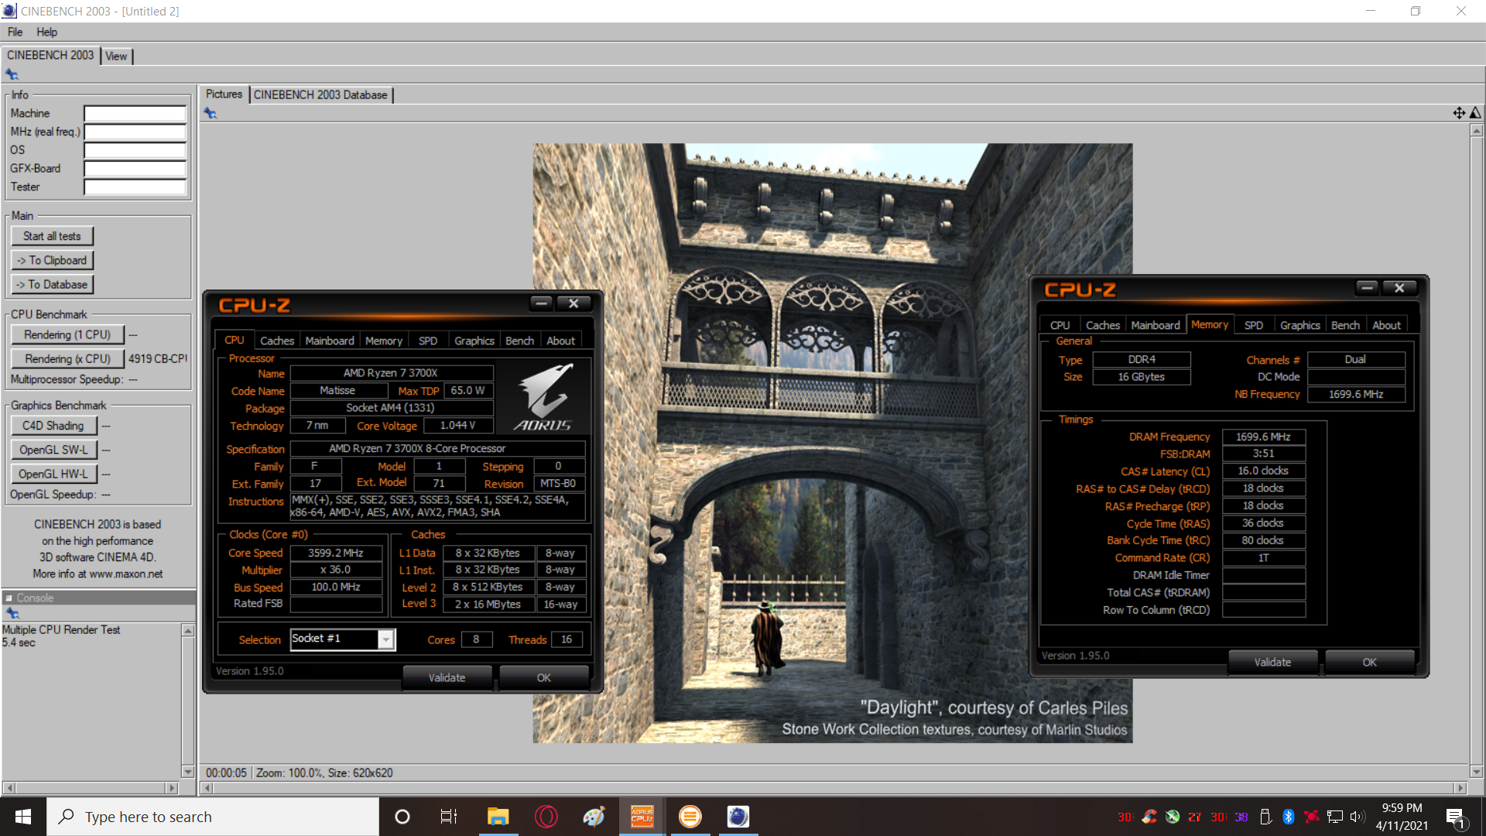This screenshot has height=836, width=1486.
Task: Open Opera browser from the taskbar
Action: click(546, 817)
